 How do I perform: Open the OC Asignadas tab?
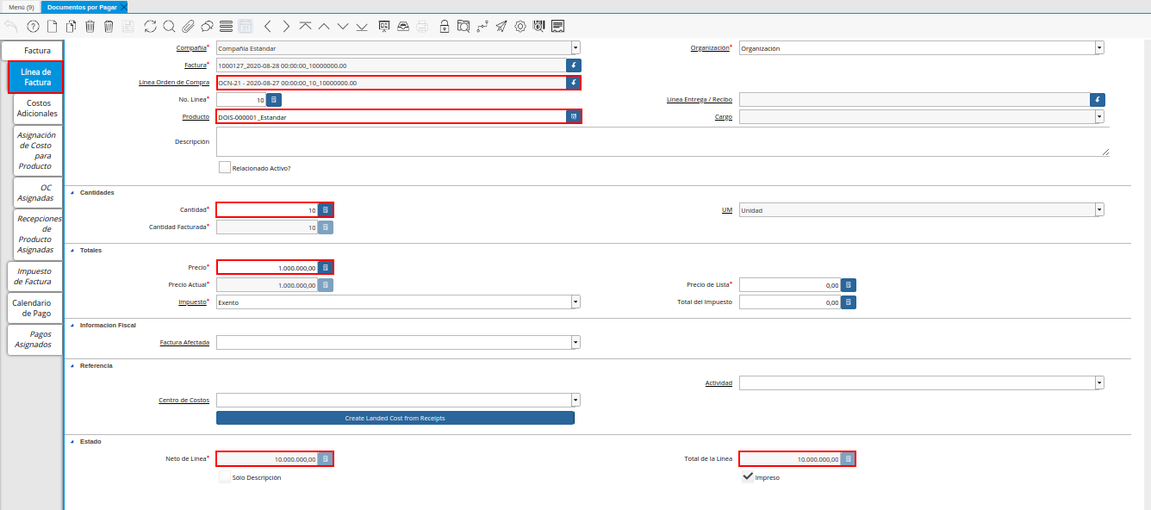pos(39,192)
